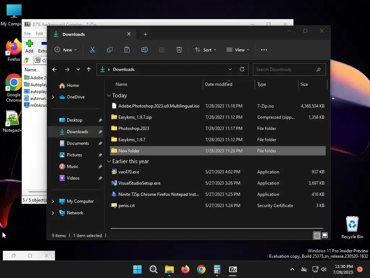The width and height of the screenshot is (370, 278).
Task: Click the 7-Zip taskbar icon
Action: 233,269
